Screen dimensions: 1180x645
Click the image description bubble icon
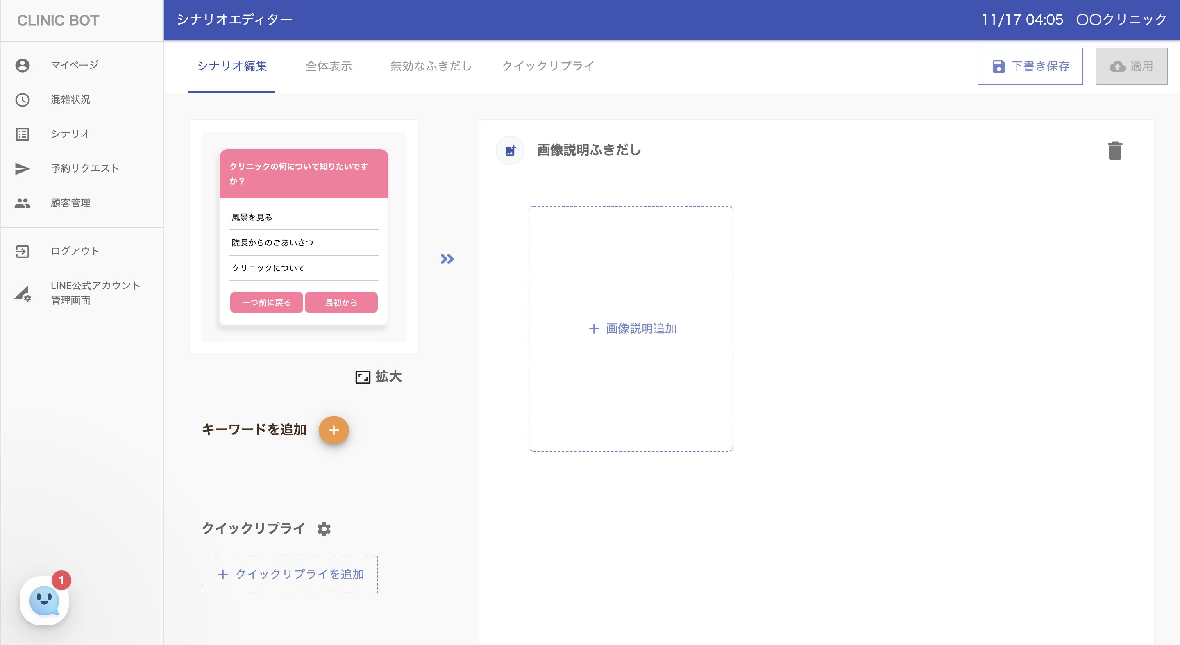[x=510, y=150]
